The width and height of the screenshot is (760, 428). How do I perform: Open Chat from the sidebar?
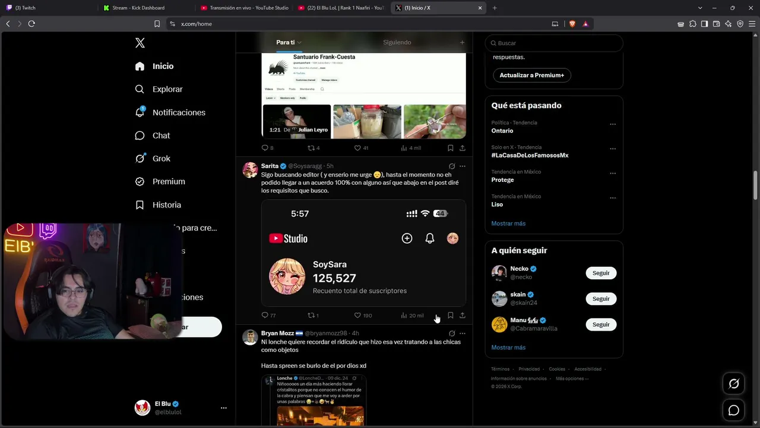[153, 136]
